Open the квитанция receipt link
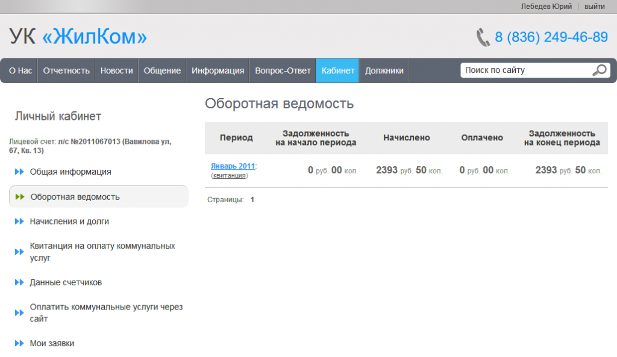The image size is (617, 357). click(230, 175)
